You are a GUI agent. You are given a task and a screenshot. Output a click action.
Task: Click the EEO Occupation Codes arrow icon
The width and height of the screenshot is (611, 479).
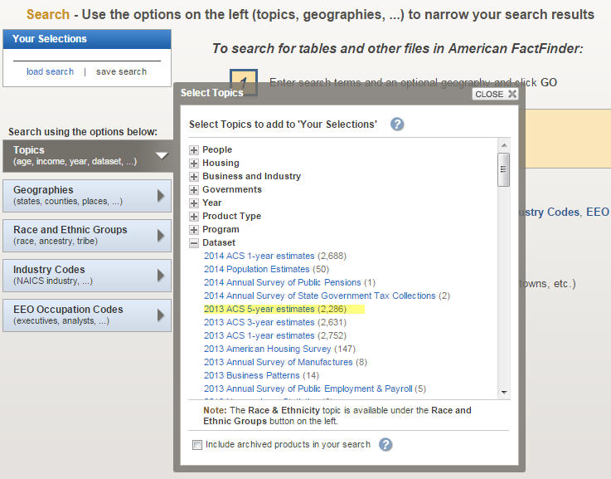pos(161,315)
